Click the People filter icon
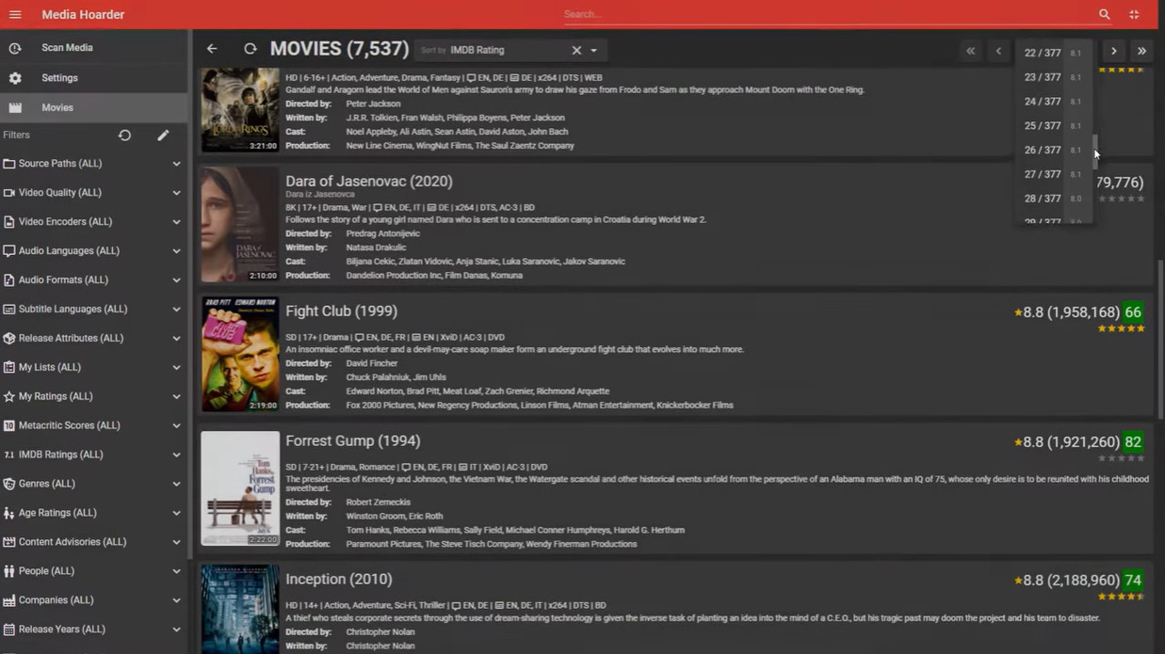The width and height of the screenshot is (1165, 654). [9, 571]
